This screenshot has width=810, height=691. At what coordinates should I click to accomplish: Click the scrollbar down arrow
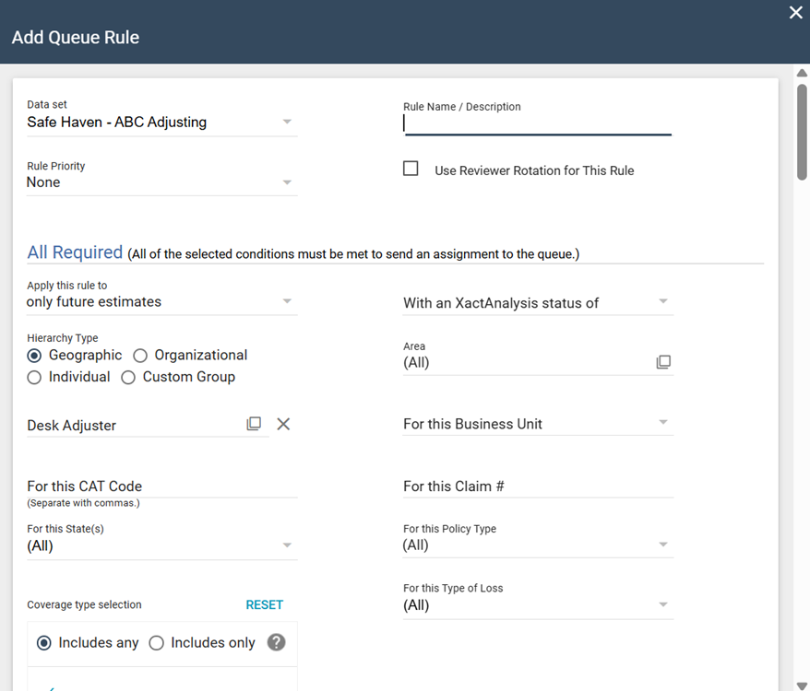[801, 684]
